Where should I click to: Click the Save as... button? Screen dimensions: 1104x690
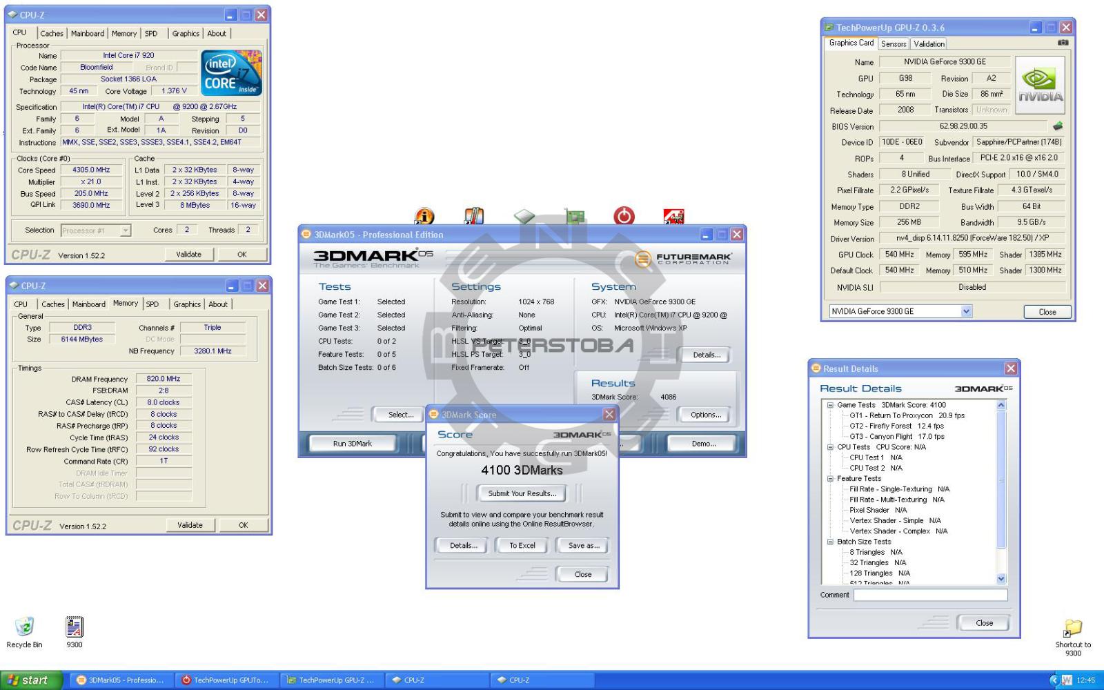[x=584, y=545]
